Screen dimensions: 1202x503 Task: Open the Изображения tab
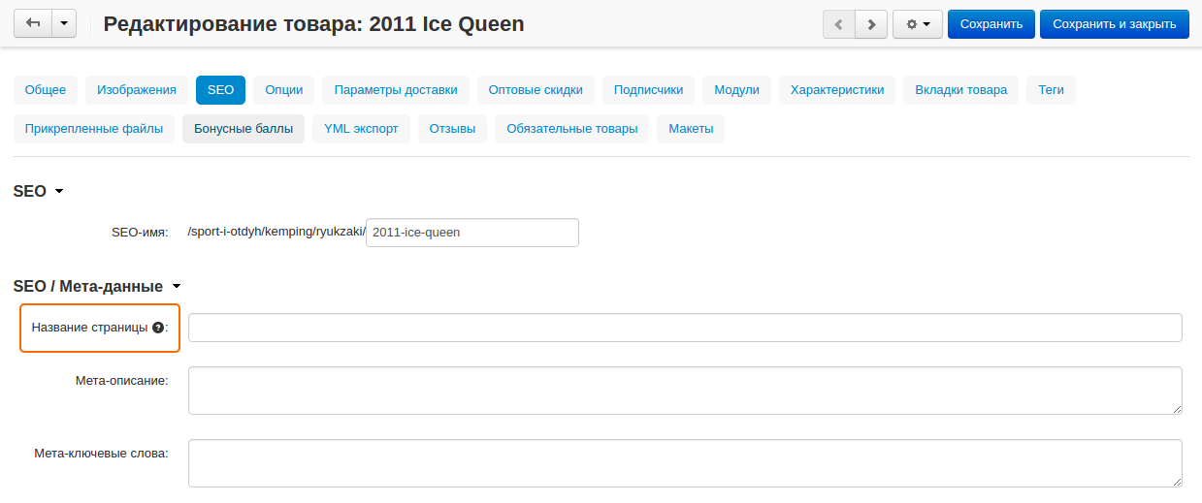137,90
